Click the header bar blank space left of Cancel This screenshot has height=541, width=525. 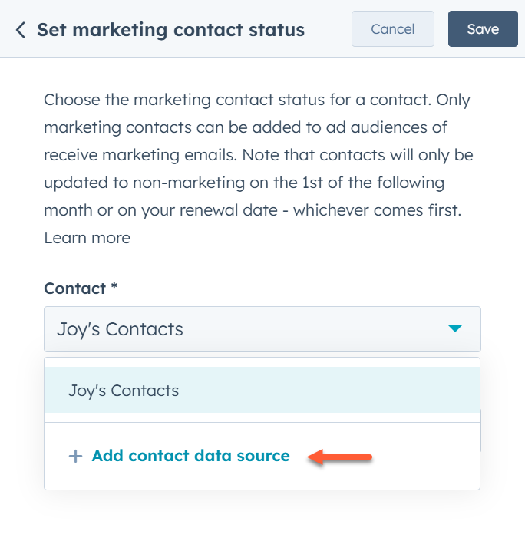click(328, 29)
